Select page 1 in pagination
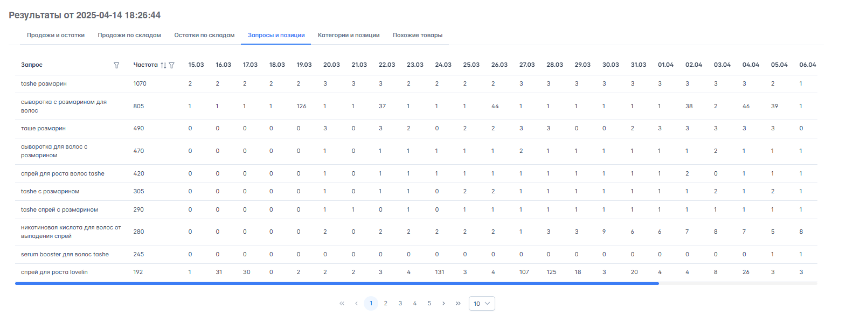This screenshot has width=860, height=322. click(371, 304)
